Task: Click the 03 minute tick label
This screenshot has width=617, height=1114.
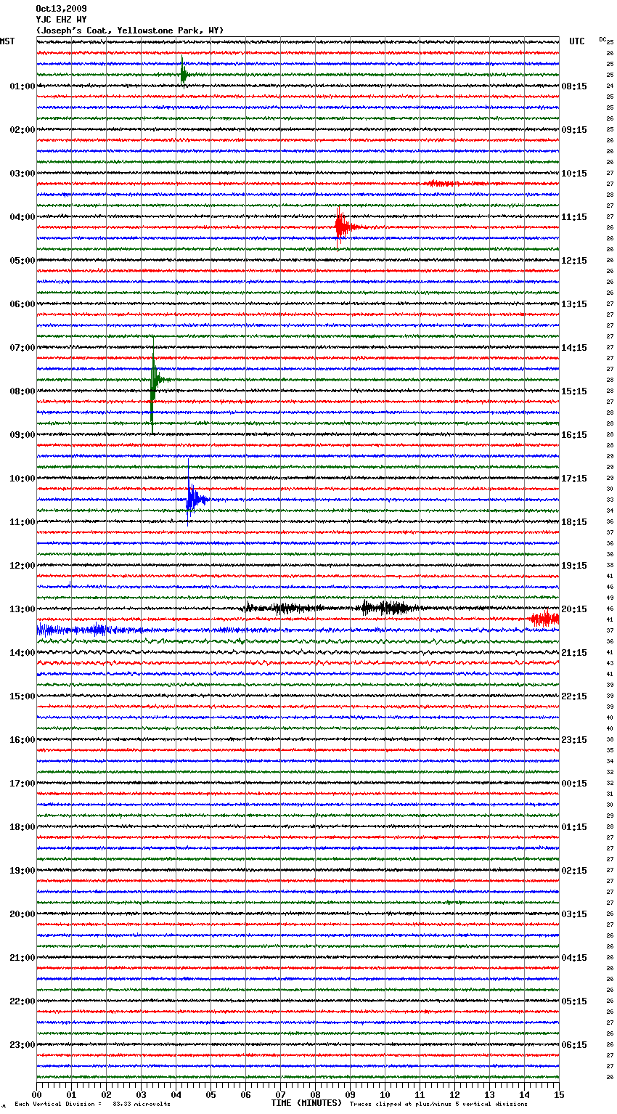Action: [x=141, y=1094]
